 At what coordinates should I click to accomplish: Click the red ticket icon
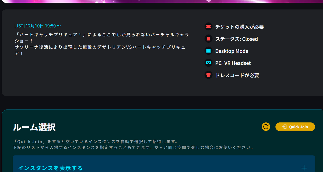(208, 27)
